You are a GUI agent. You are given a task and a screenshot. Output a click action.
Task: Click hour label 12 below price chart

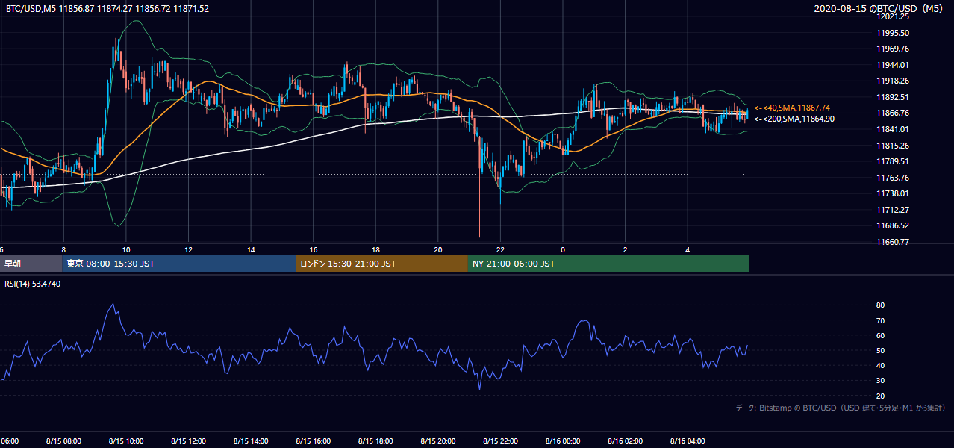[189, 250]
